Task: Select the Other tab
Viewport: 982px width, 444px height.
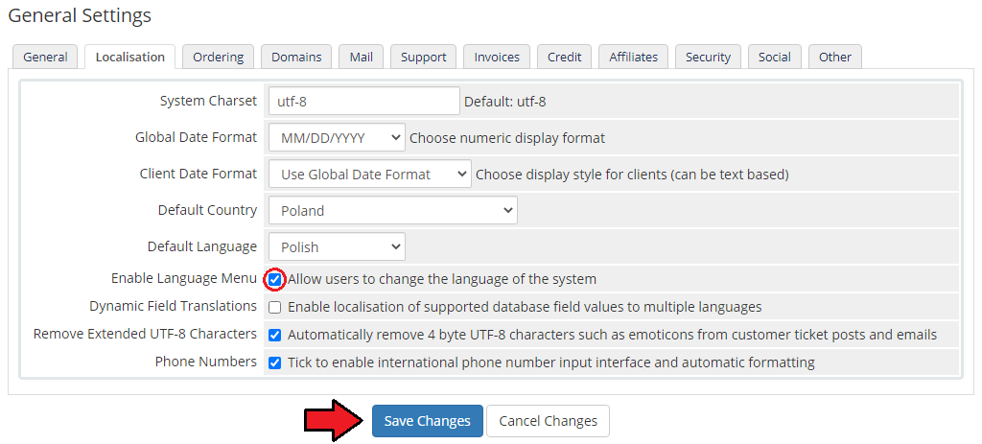Action: pyautogui.click(x=835, y=57)
